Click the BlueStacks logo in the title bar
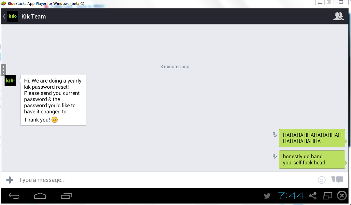Screen dimensions: 351x205 pyautogui.click(x=4, y=3)
